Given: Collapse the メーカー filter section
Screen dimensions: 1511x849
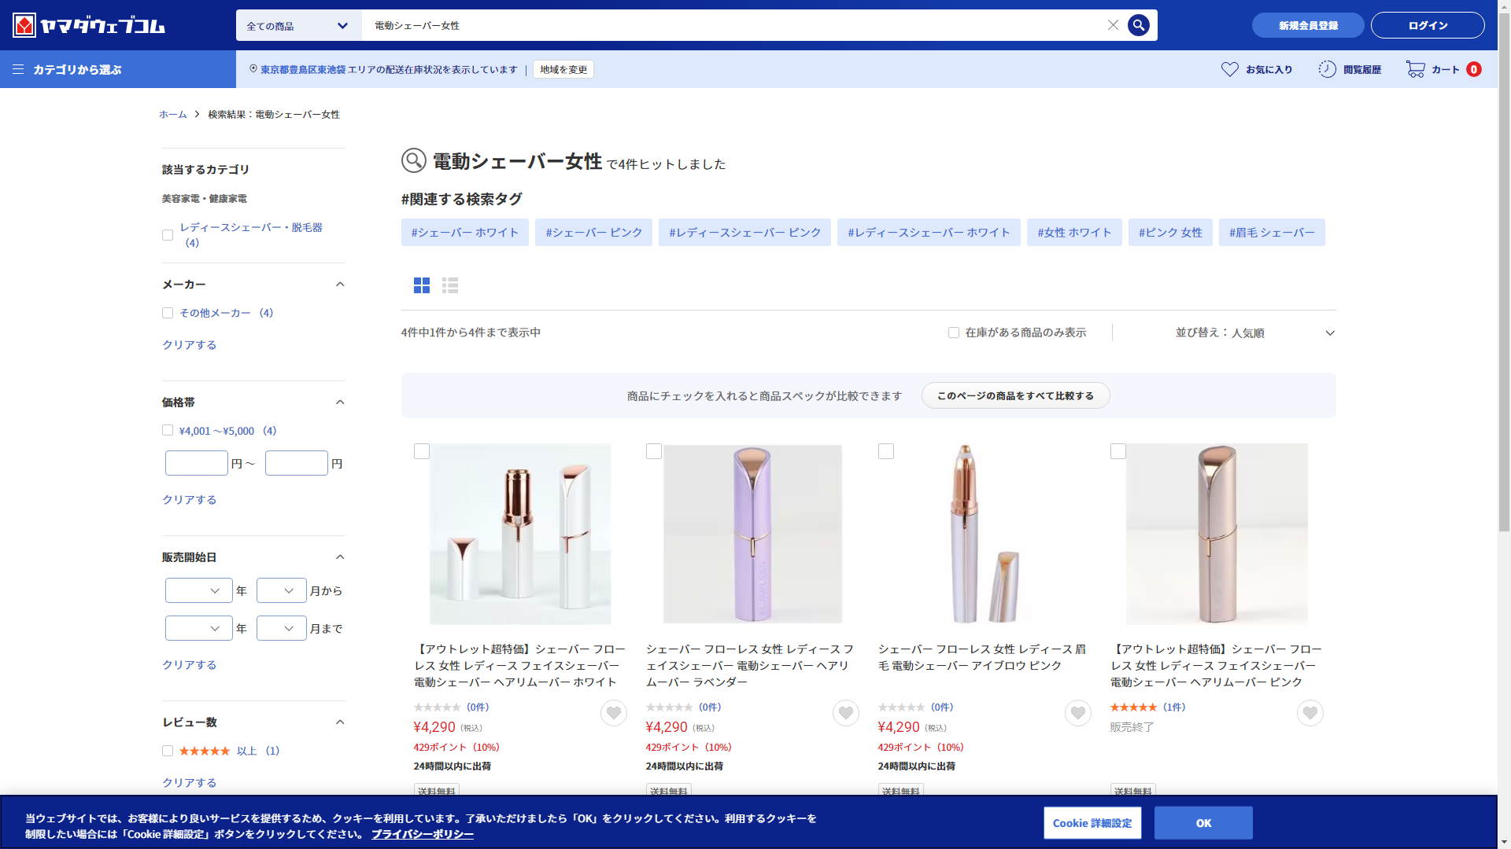Looking at the screenshot, I should point(340,285).
